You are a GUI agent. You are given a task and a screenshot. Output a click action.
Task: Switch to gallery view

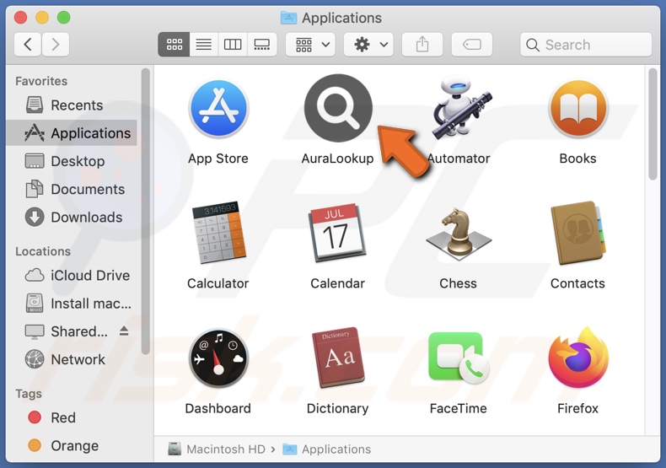(x=262, y=44)
